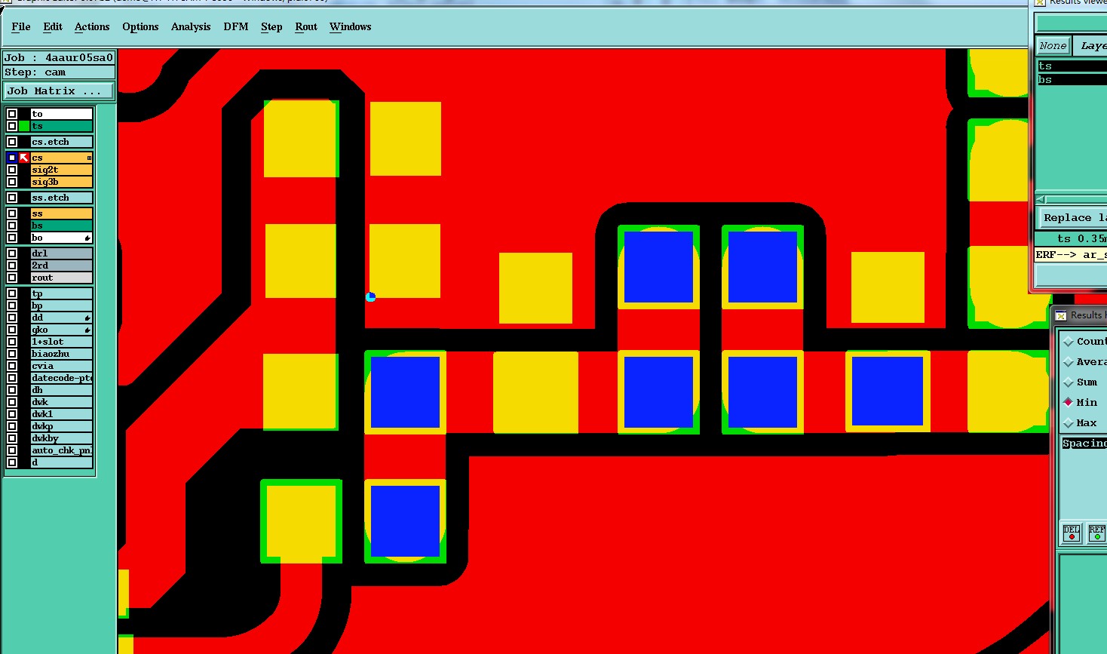Select the auto_chk_pnl layer name

coord(61,450)
